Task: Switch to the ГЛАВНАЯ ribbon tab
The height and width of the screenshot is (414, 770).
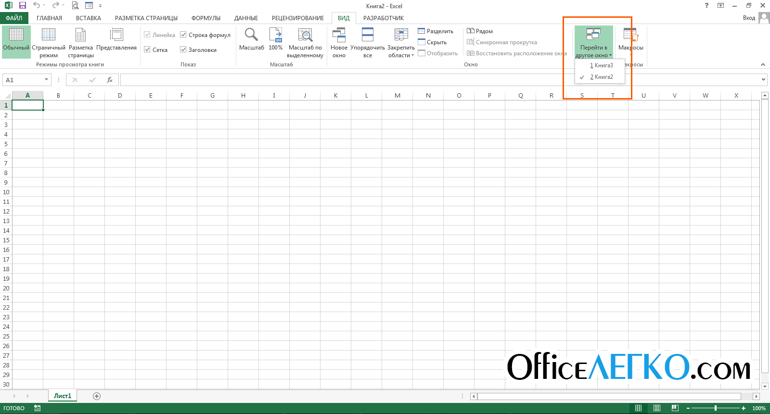Action: [49, 18]
